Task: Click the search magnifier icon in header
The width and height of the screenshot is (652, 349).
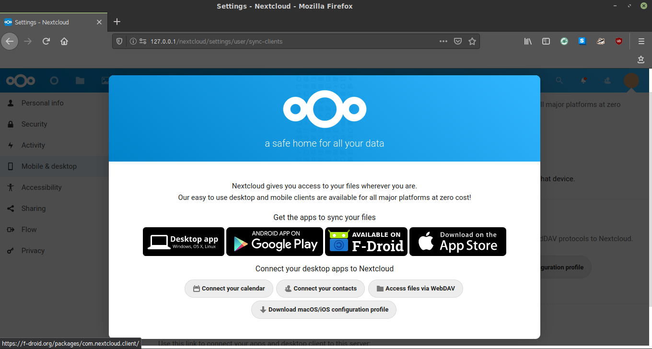Action: (x=559, y=81)
